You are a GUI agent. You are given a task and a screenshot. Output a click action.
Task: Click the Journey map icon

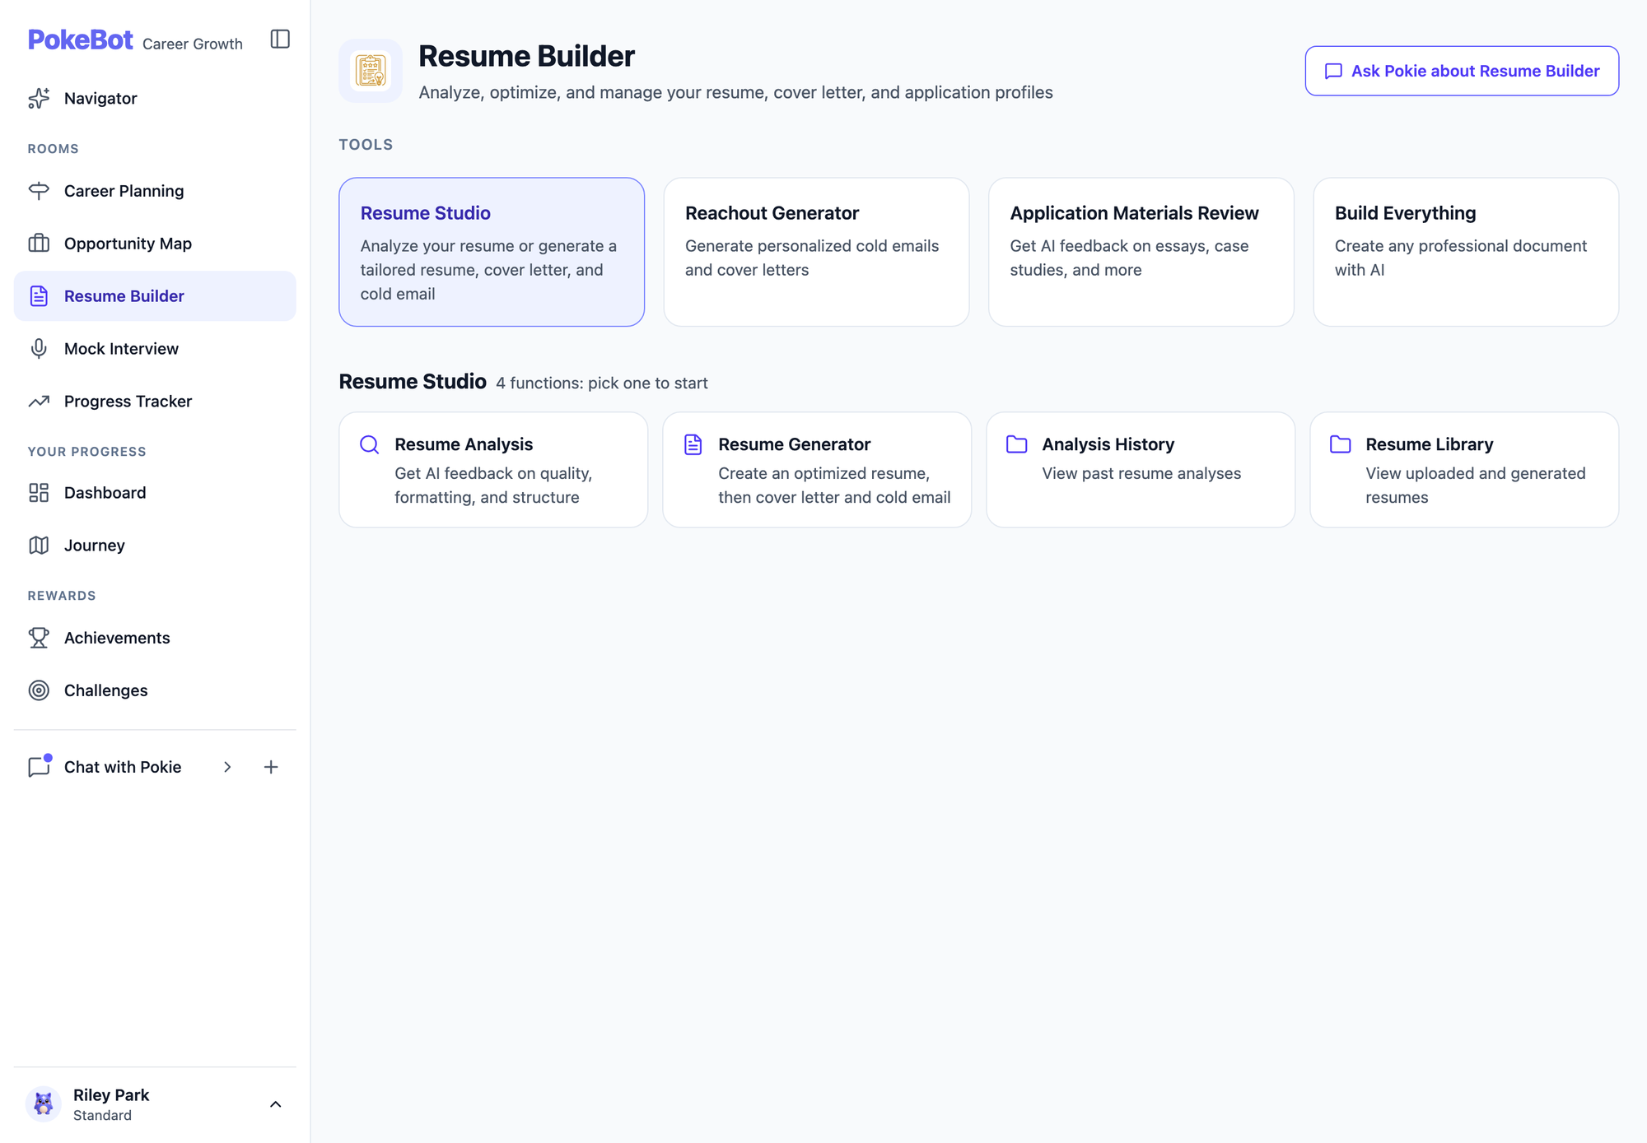click(x=39, y=546)
